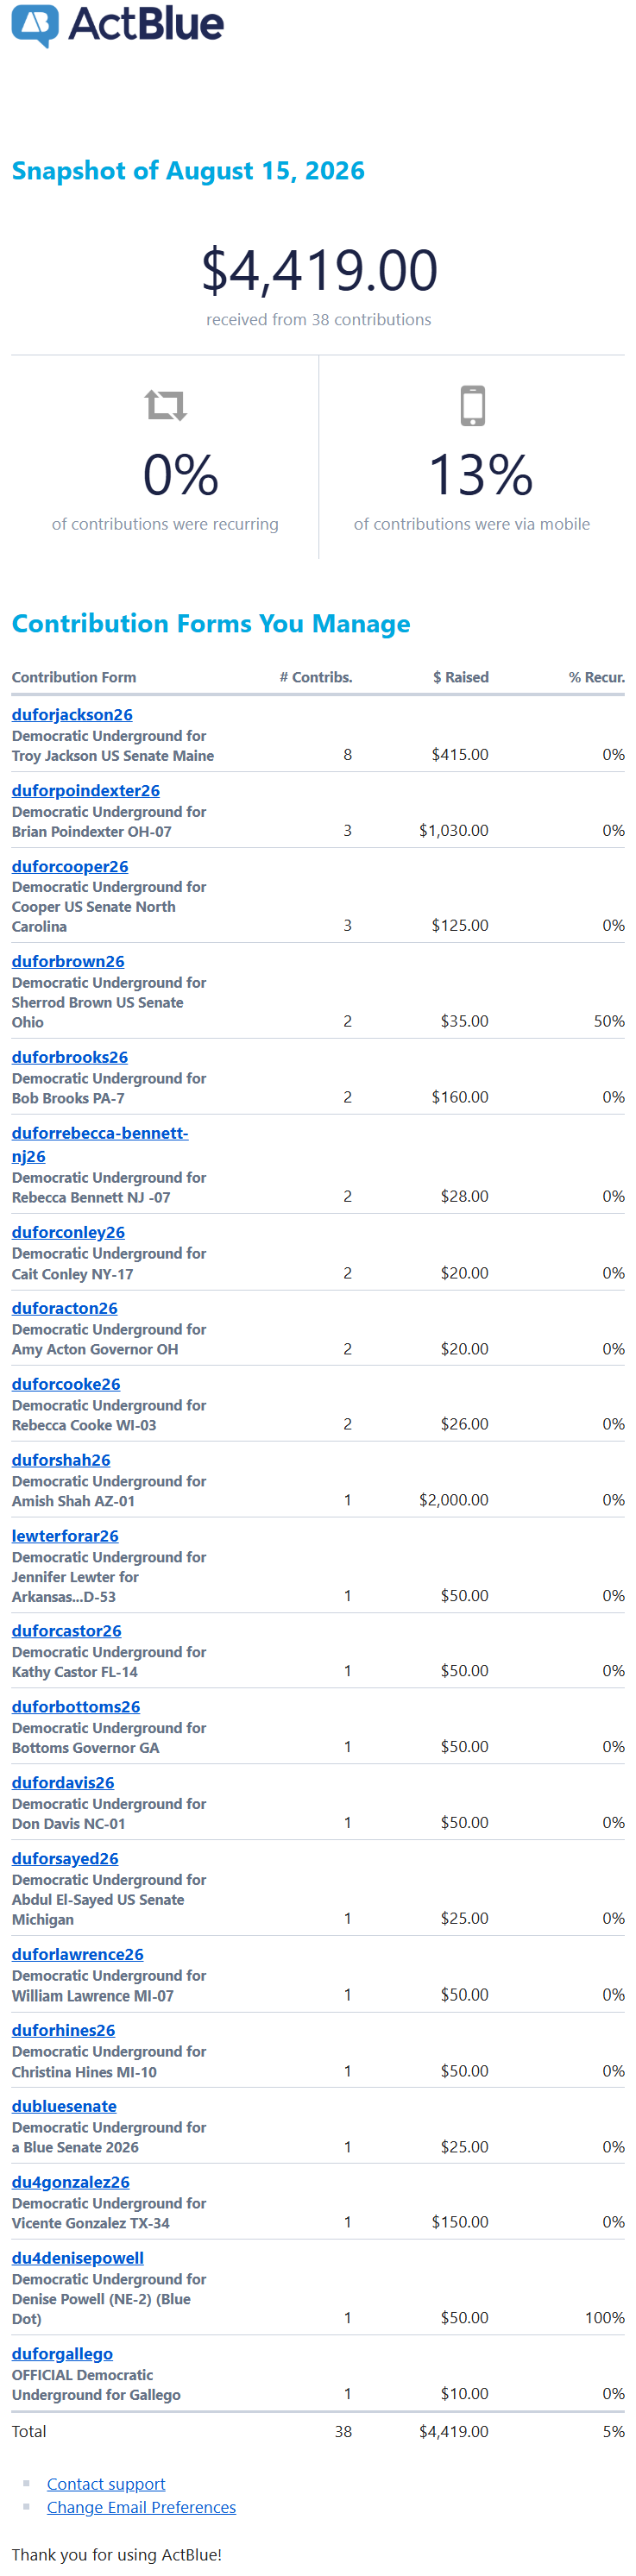Open the duforrebecca-bennett-nj26 form
636x2576 pixels.
(x=100, y=1144)
